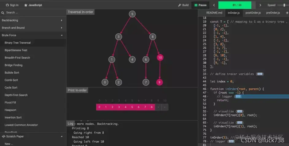
Task: Click leaf tree node 0
Action: coord(105,82)
